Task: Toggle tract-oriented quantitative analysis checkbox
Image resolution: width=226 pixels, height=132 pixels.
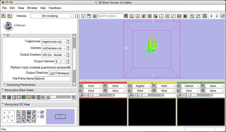Action: [x=69, y=68]
